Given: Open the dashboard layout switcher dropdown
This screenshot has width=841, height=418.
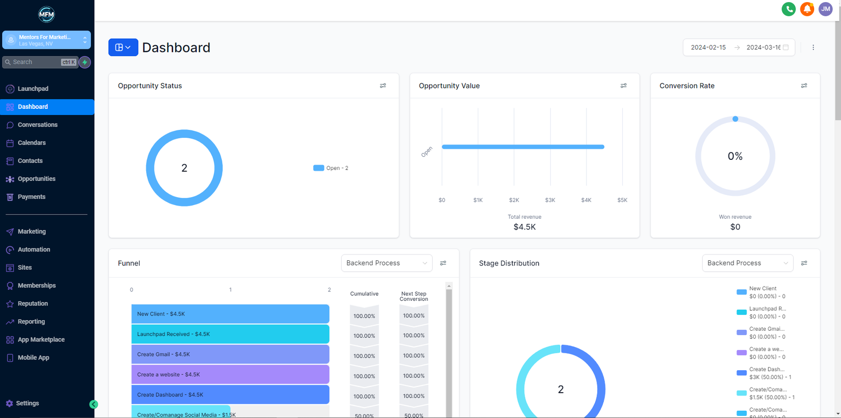Looking at the screenshot, I should pyautogui.click(x=123, y=47).
